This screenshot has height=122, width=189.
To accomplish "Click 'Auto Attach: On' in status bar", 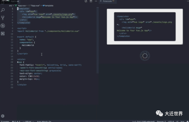I will click(x=44, y=121).
